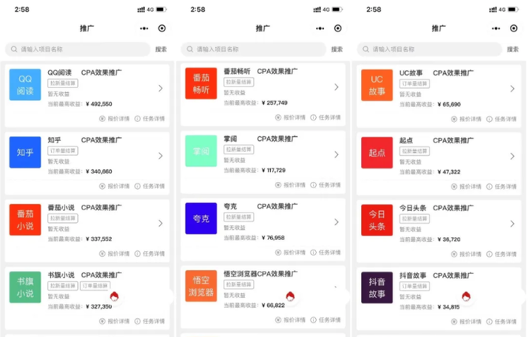Tap the 番茄小说 red tile icon
Viewport: 528px width, 337px height.
tap(25, 220)
